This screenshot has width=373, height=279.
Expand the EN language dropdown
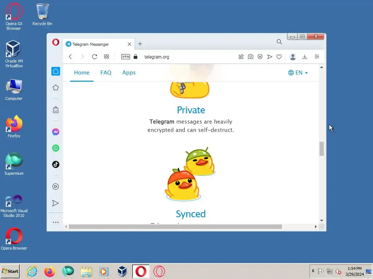point(298,73)
